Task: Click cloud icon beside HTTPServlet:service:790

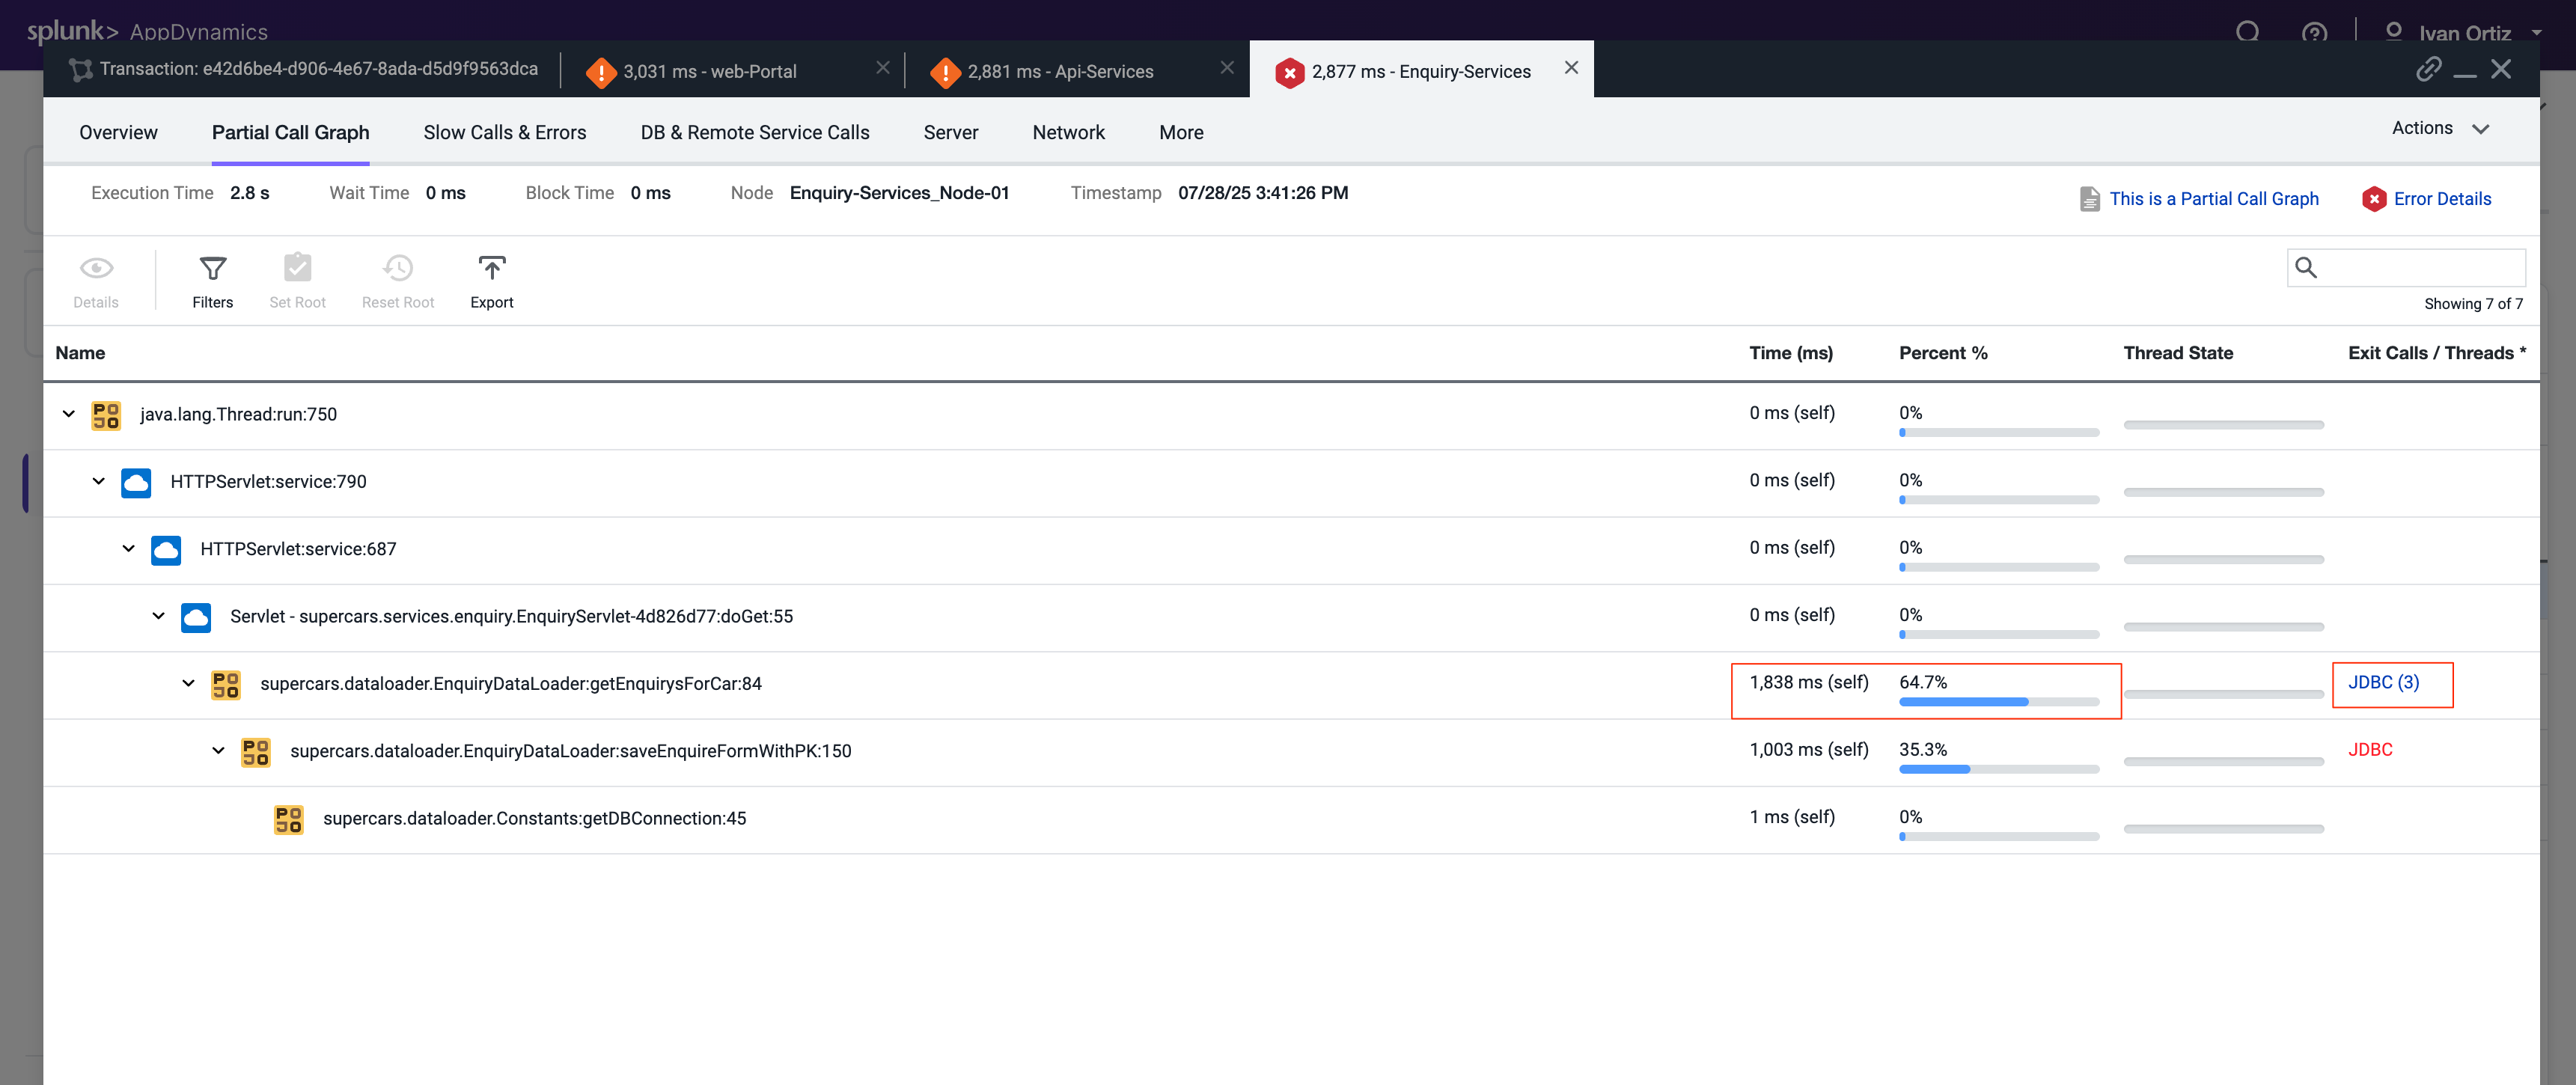Action: pos(136,482)
